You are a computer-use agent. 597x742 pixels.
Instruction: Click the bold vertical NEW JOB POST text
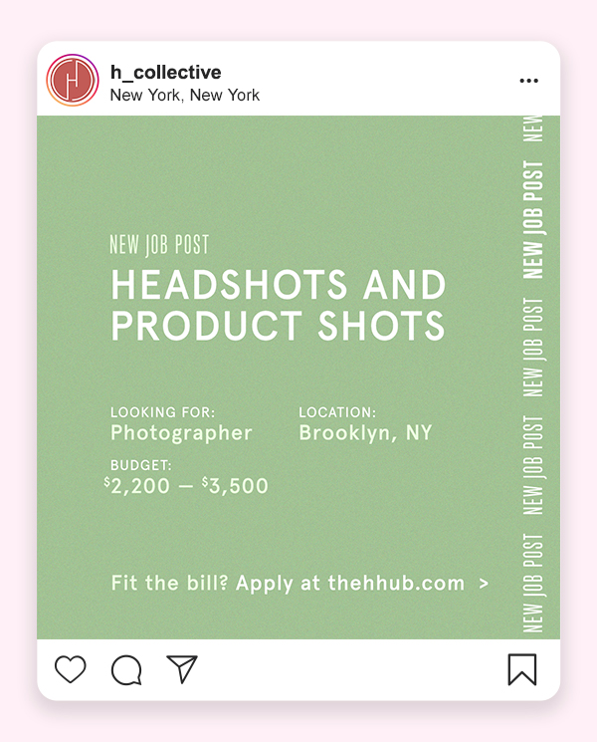[533, 219]
